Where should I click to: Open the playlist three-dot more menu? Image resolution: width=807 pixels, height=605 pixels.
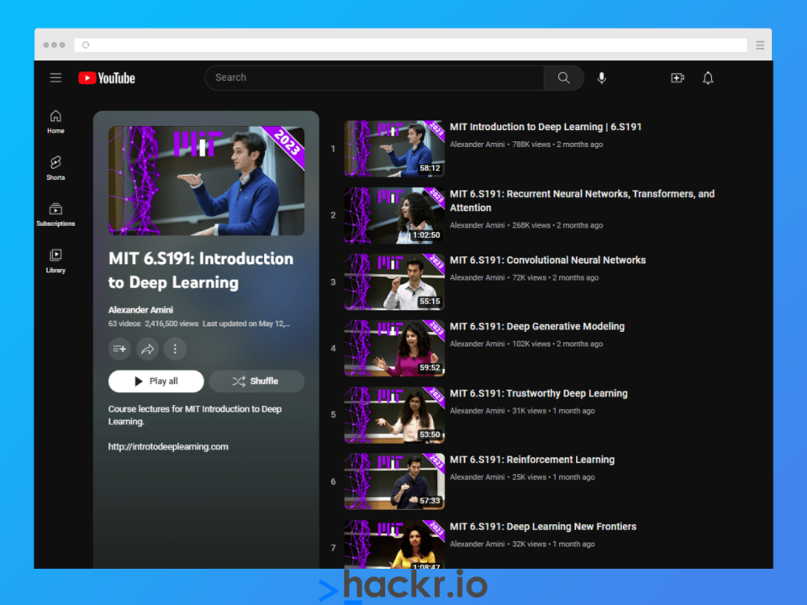tap(175, 349)
